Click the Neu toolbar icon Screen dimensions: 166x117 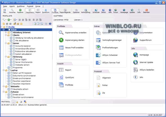tap(5, 11)
